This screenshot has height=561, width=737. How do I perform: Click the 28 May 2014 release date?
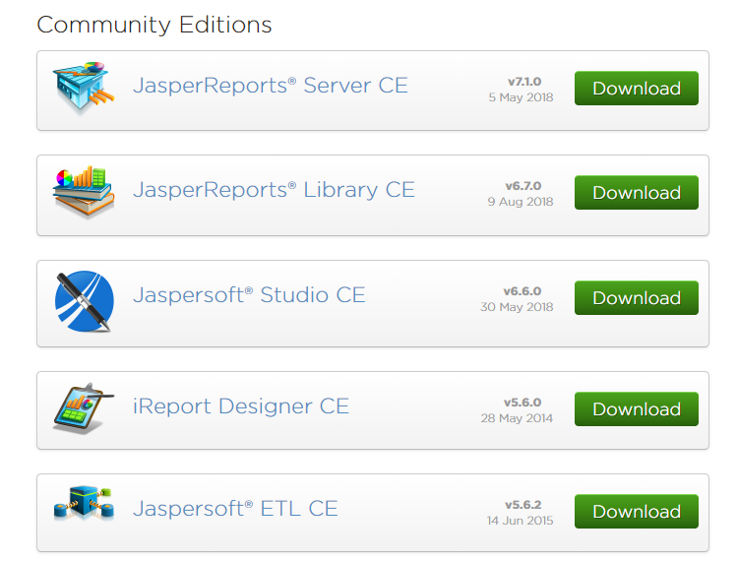517,418
